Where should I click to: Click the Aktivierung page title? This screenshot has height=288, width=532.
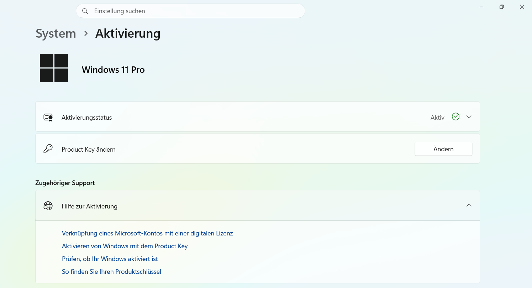(128, 33)
